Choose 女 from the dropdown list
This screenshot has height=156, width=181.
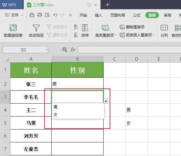pyautogui.click(x=78, y=115)
